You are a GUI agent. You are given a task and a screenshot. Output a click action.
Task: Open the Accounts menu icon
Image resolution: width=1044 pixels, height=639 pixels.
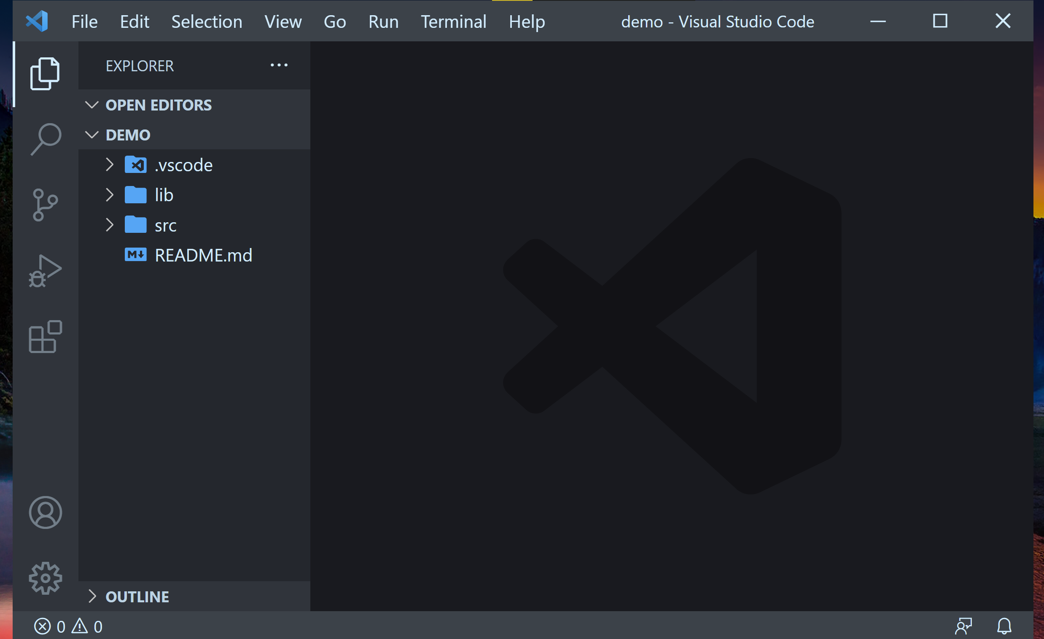pos(46,512)
